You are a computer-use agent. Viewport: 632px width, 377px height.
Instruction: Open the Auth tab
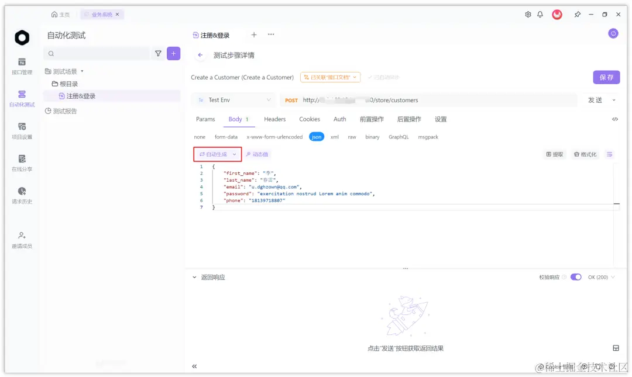click(x=340, y=119)
